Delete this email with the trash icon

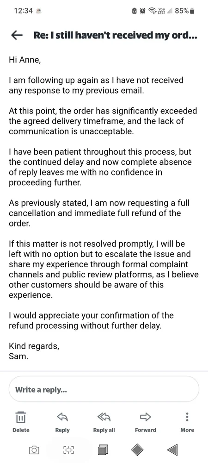click(x=21, y=417)
